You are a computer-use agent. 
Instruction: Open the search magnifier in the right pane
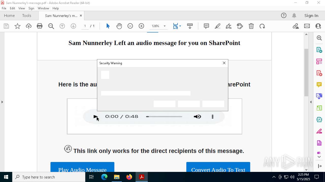[319, 38]
